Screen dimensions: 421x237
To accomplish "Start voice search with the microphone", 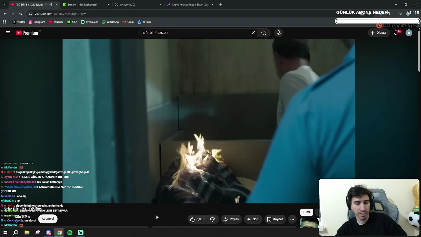I will (279, 33).
